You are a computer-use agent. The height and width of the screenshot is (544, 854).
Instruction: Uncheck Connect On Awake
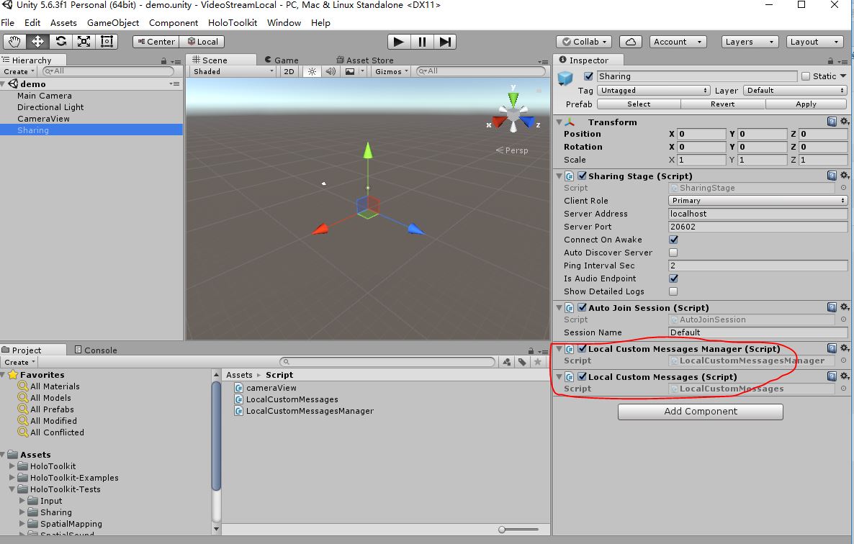674,240
